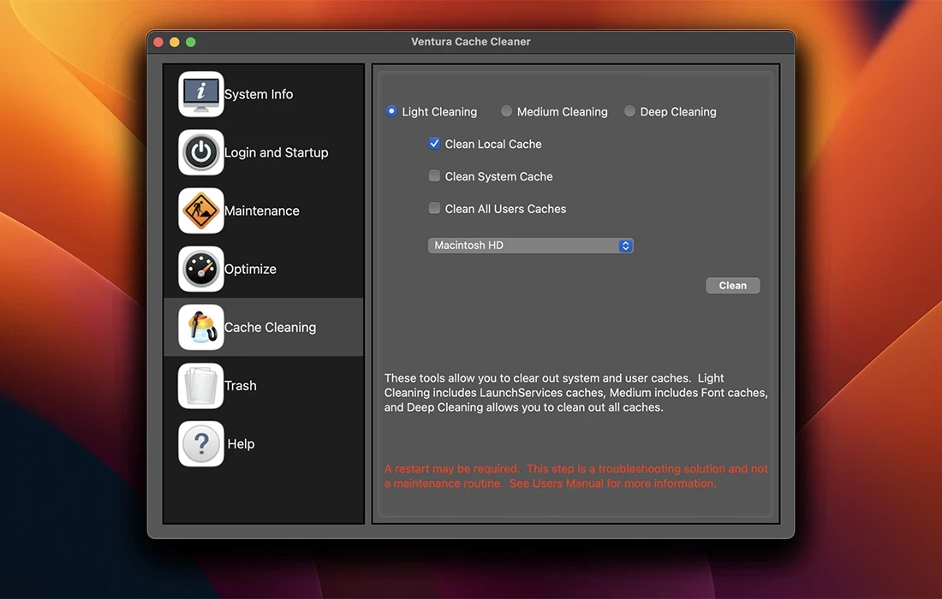Screen dimensions: 942x599
Task: Open the Trash section paper-bin icon
Action: point(201,385)
